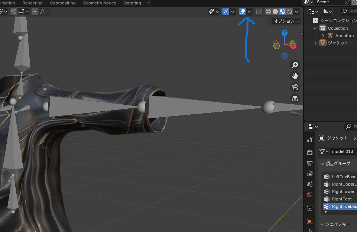Screen dimensions: 357x232
Task: Open the Tool properties tab
Action: [x=310, y=140]
